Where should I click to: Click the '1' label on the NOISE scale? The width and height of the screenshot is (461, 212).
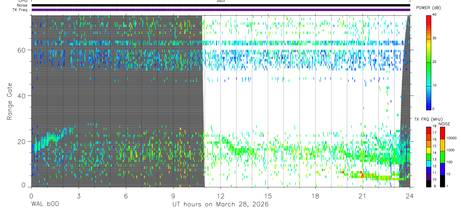coord(447,186)
